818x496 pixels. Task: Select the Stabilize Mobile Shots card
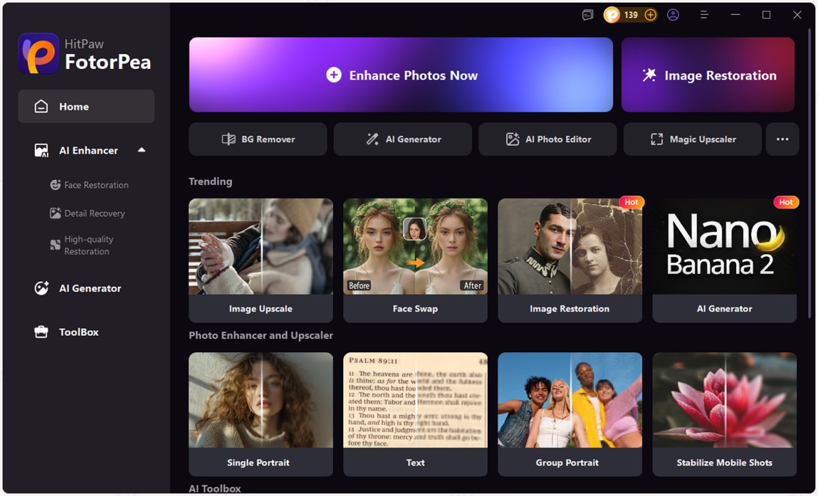click(x=725, y=414)
